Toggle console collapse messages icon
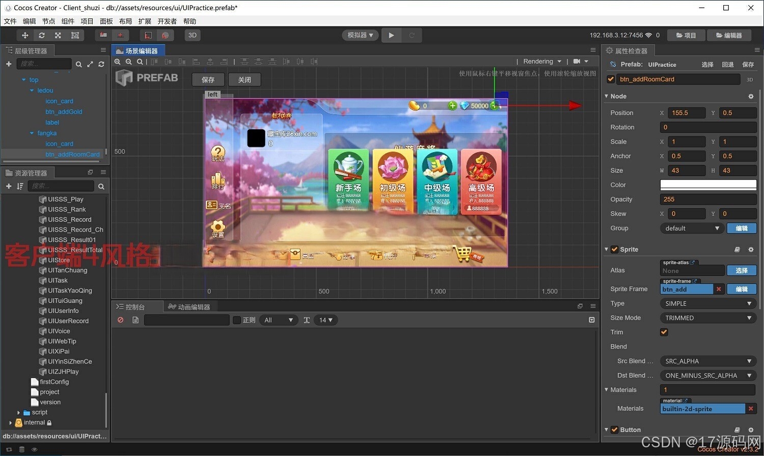Viewport: 764px width, 456px height. tap(591, 320)
